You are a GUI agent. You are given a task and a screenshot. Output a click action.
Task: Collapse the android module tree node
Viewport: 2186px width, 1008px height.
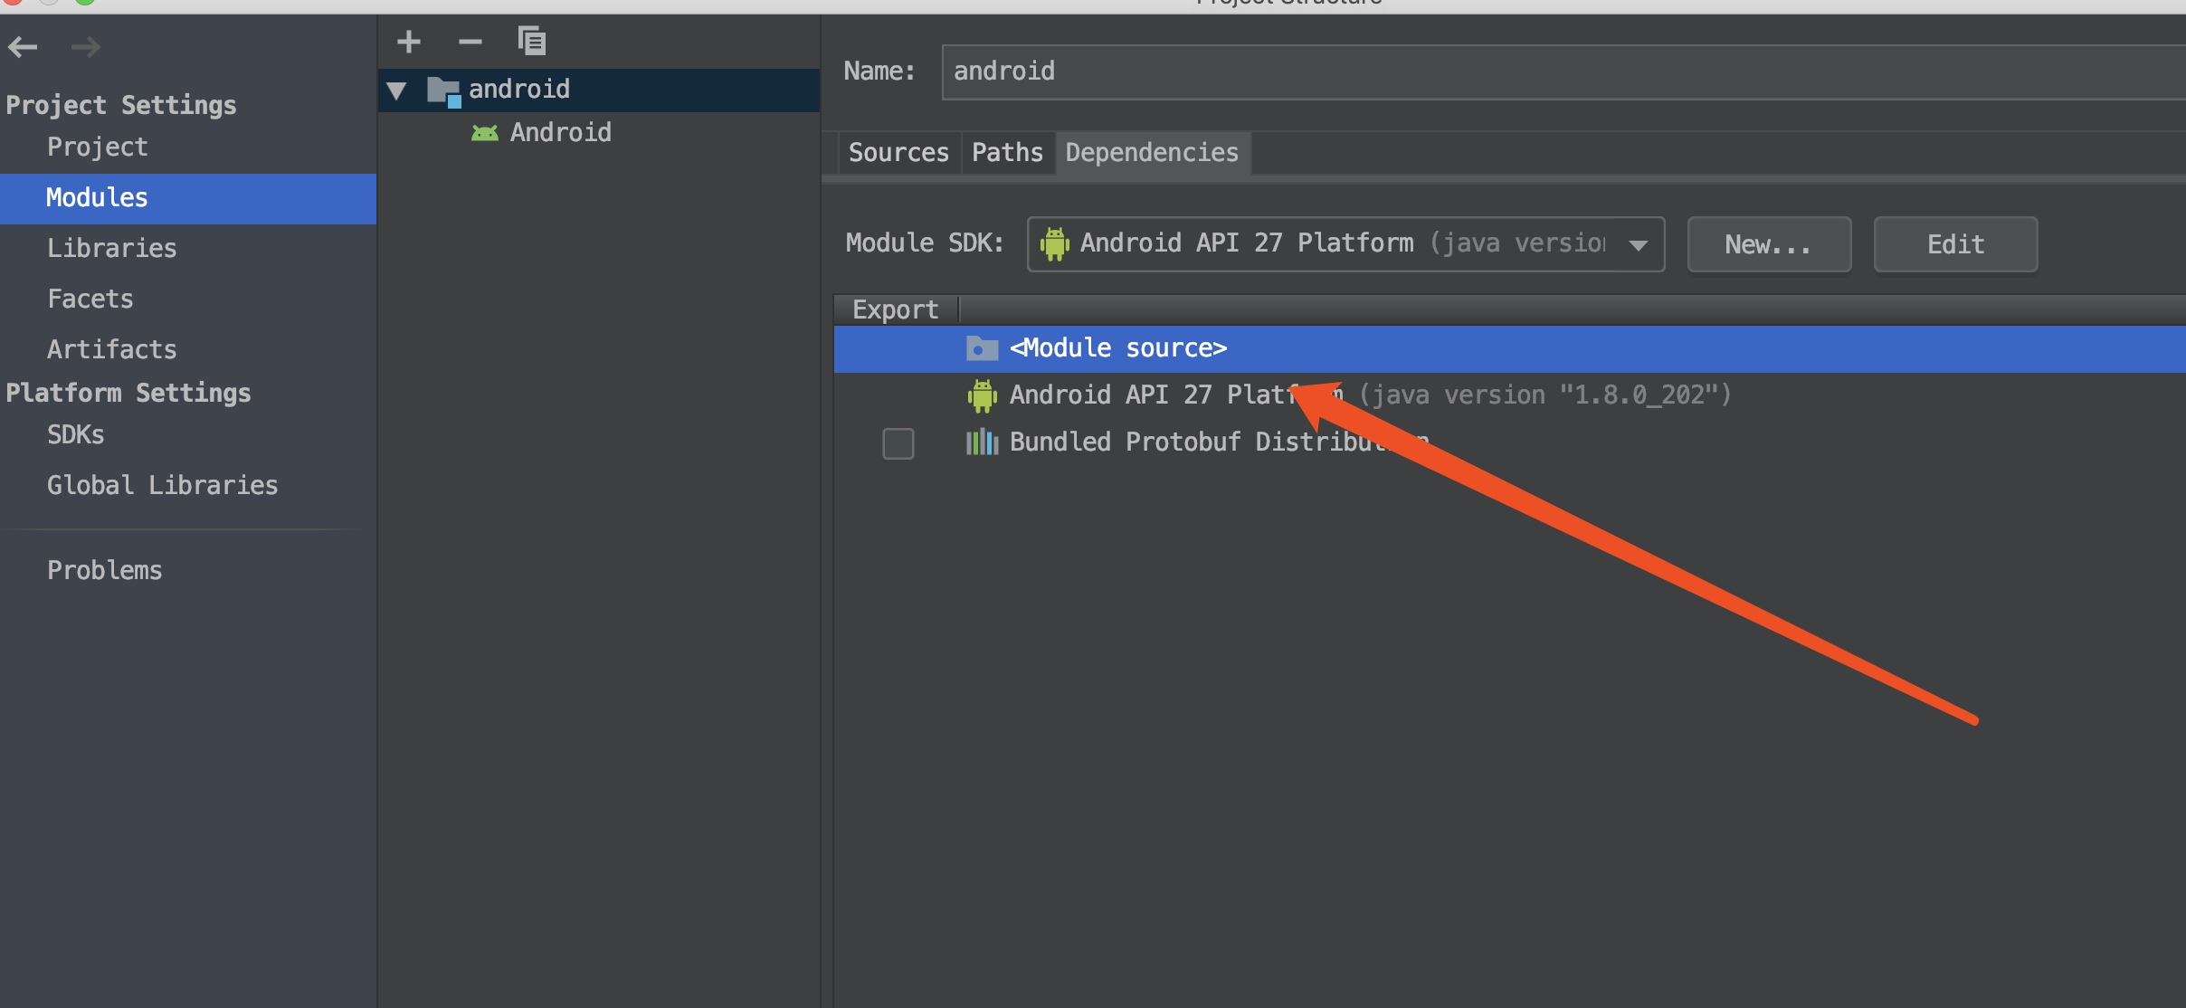tap(396, 90)
